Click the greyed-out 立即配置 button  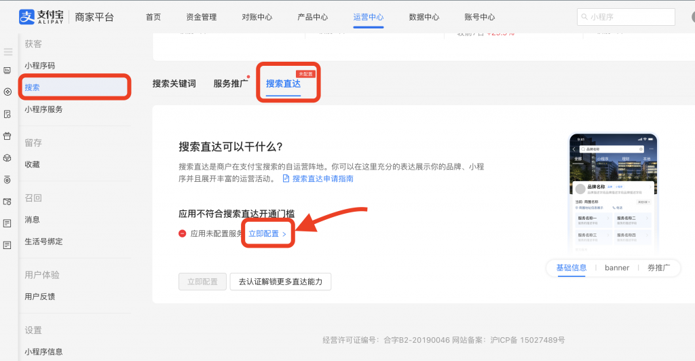[x=202, y=282]
